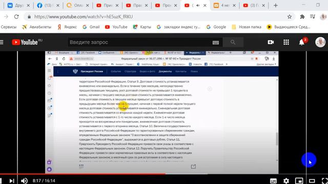Open the Карты bookmark
Screen dimensions: 328x184
click(x=142, y=27)
